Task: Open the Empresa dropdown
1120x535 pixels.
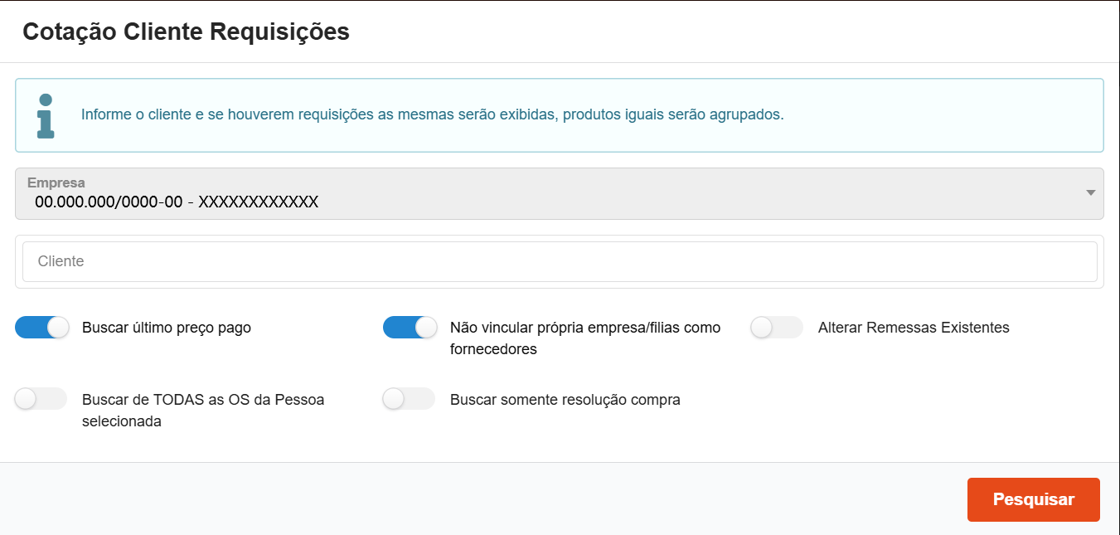Action: [x=560, y=192]
